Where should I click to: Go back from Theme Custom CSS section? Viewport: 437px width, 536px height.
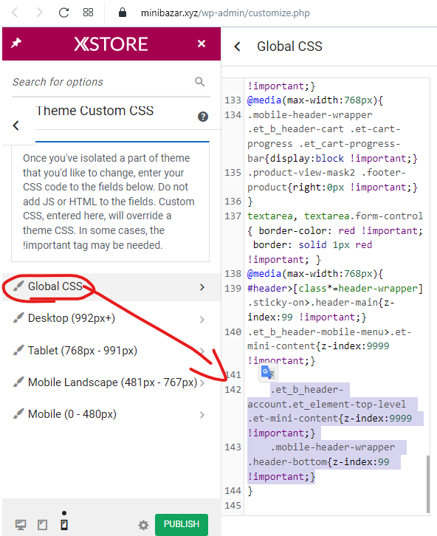pyautogui.click(x=16, y=125)
